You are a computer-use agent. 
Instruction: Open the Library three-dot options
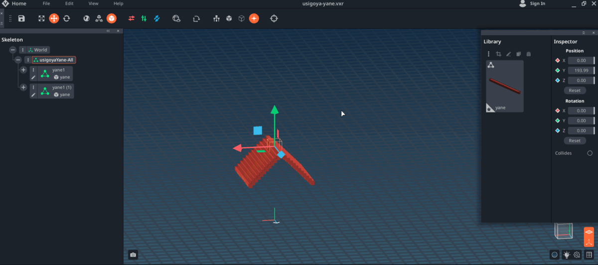click(x=488, y=54)
